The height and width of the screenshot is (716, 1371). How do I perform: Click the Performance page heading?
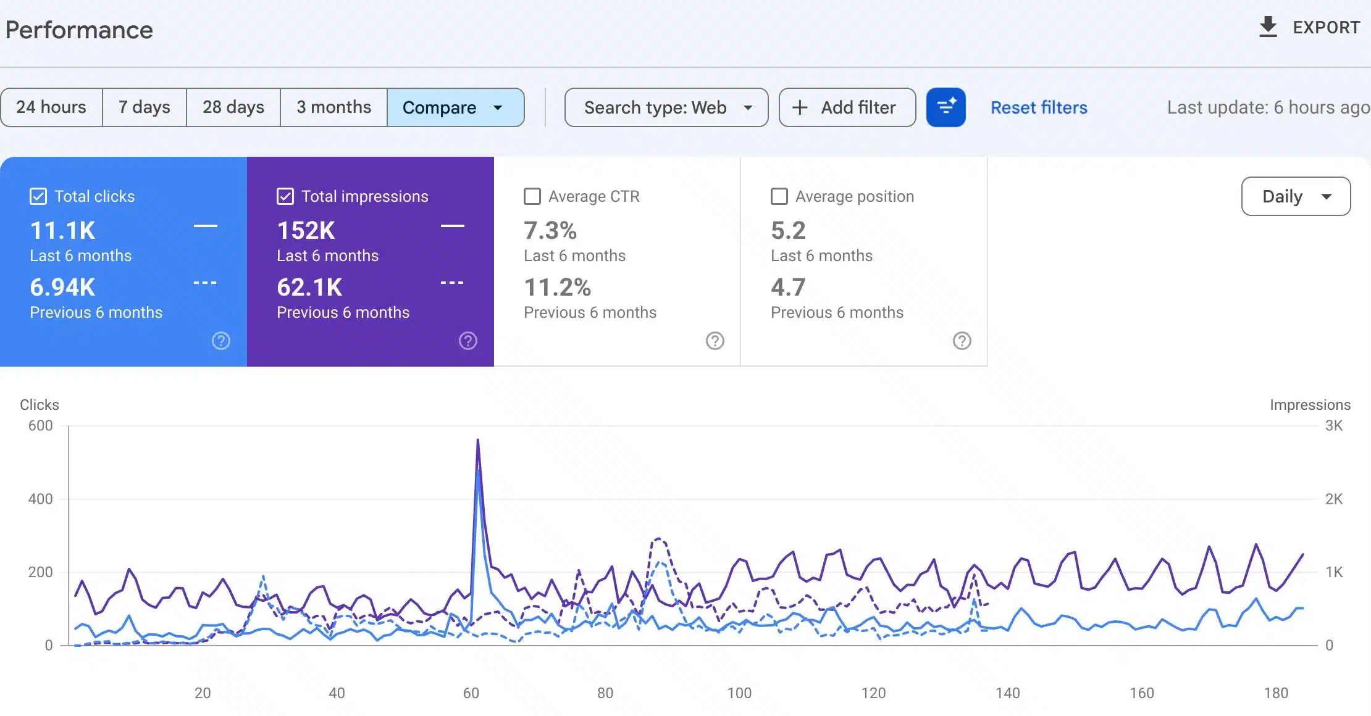point(79,30)
